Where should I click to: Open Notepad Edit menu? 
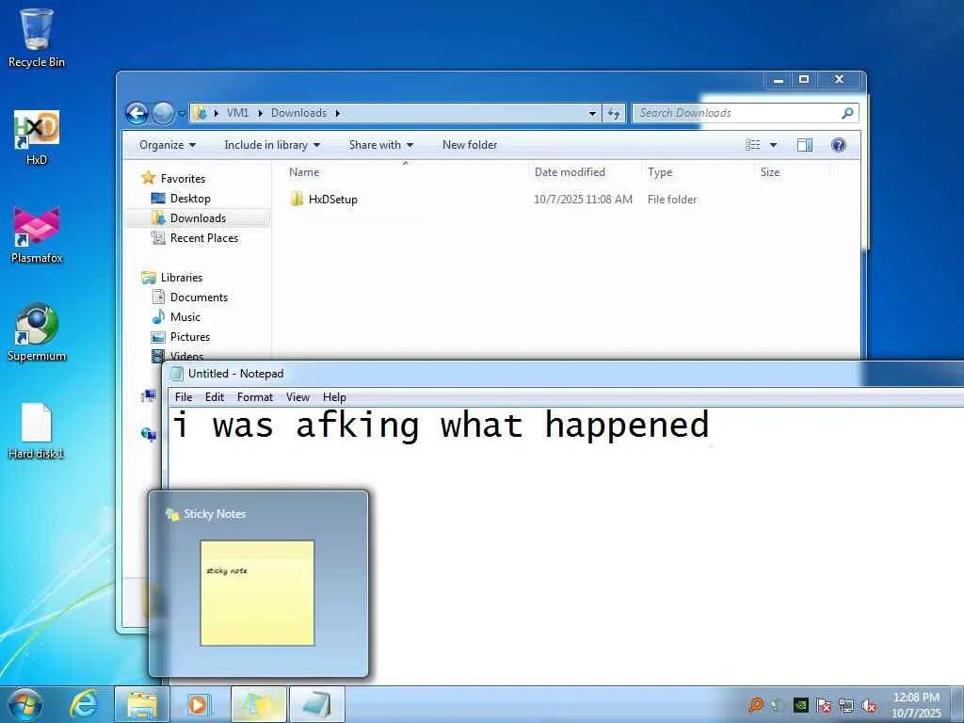(x=214, y=397)
